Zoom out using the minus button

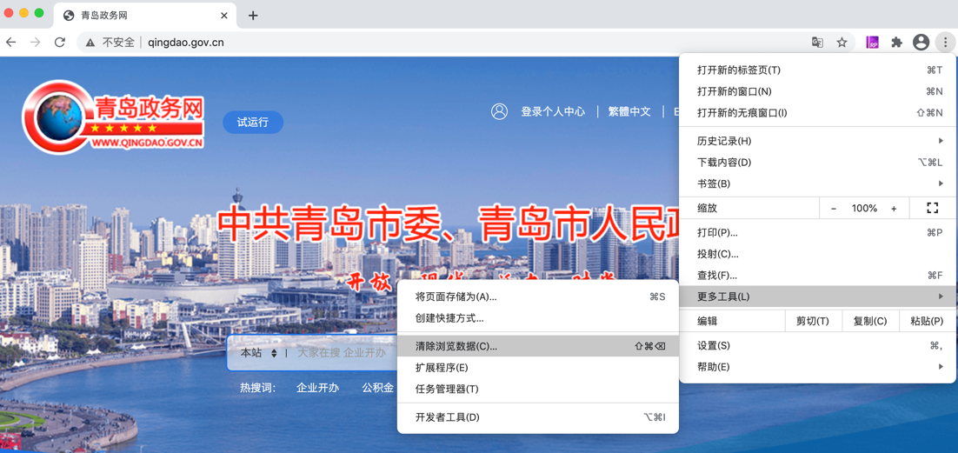tap(834, 209)
